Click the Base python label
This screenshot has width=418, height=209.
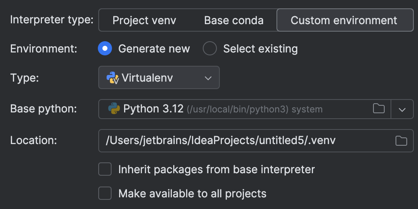(43, 109)
